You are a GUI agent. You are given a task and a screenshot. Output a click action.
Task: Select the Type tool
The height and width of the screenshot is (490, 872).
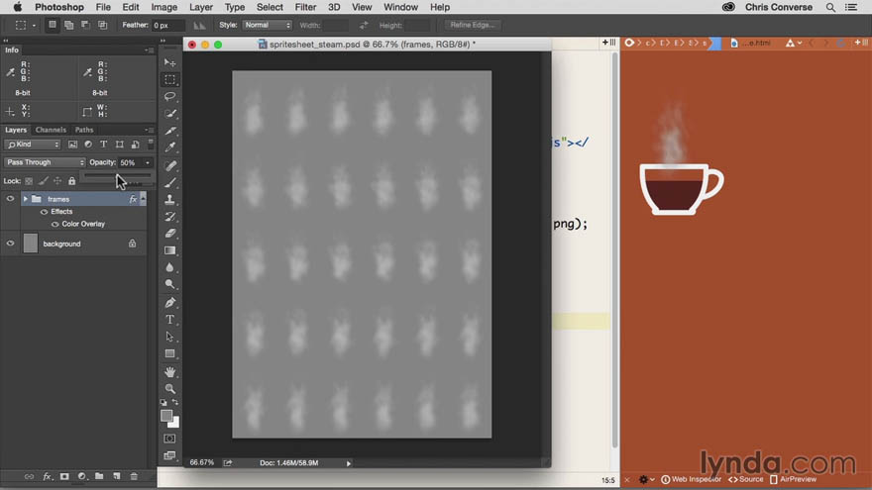pos(170,320)
